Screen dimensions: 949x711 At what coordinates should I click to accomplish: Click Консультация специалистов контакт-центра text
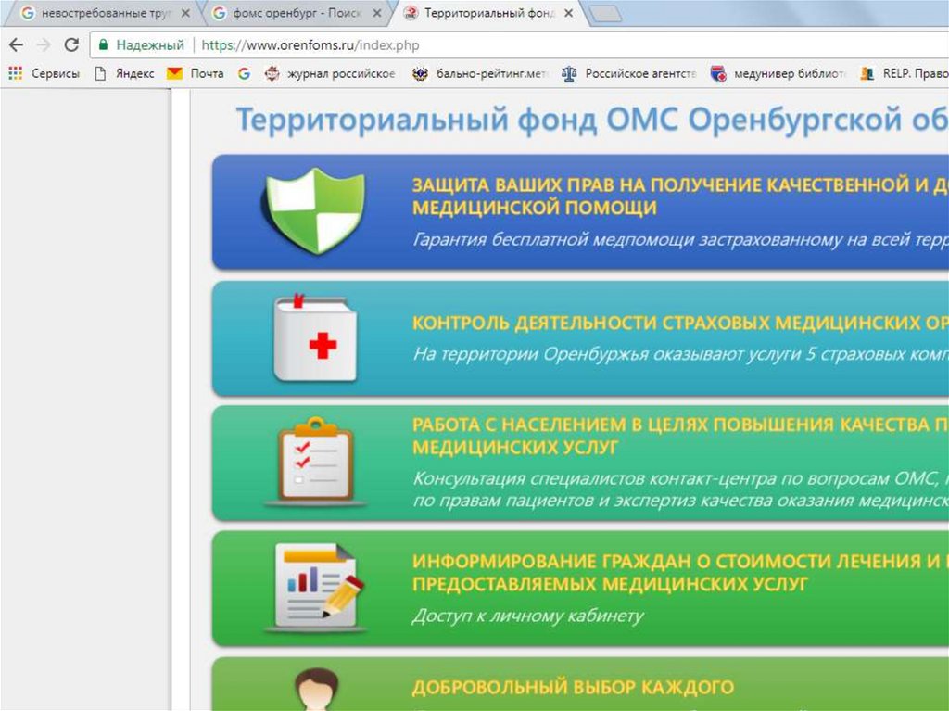click(x=680, y=489)
